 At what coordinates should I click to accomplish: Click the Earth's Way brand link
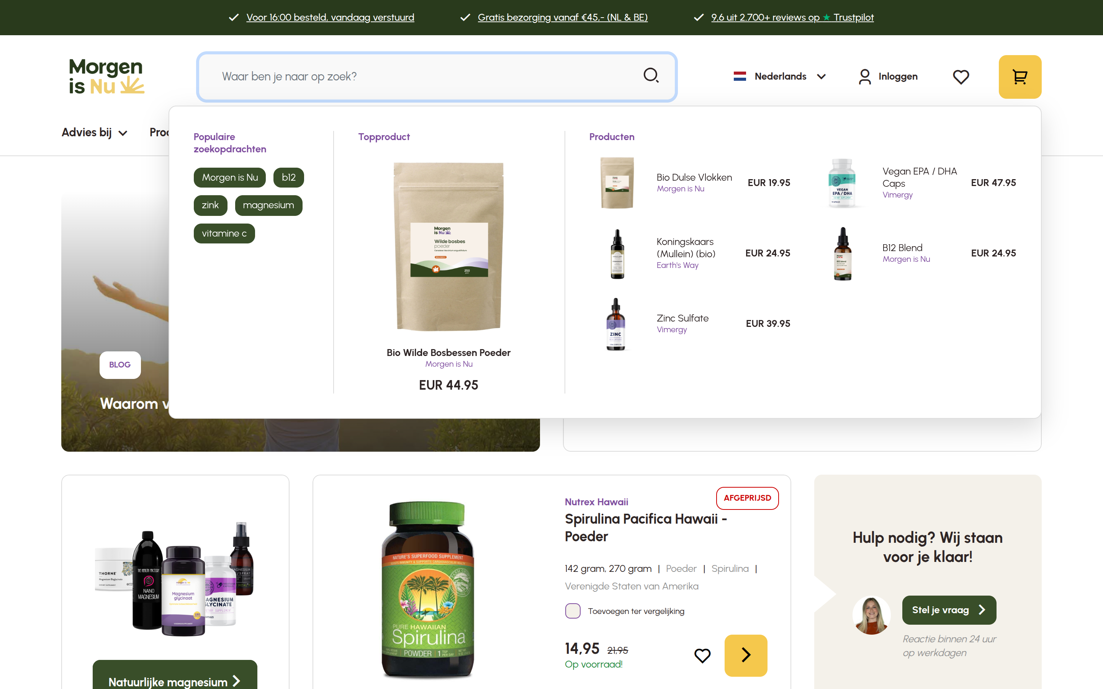coord(677,265)
